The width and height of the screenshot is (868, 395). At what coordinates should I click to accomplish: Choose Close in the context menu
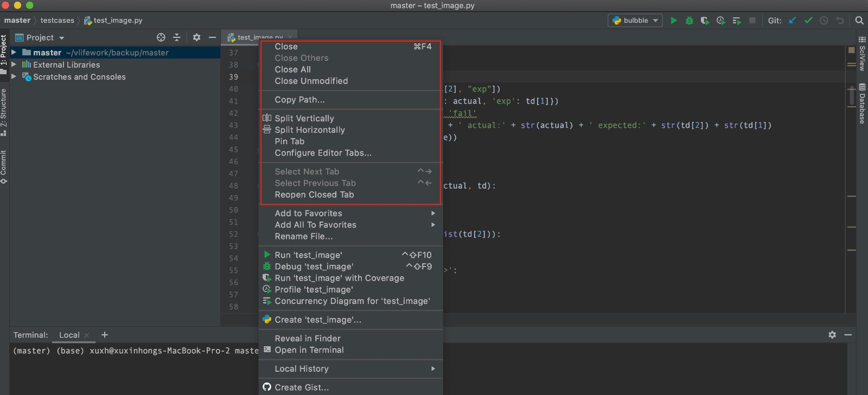[x=350, y=47]
